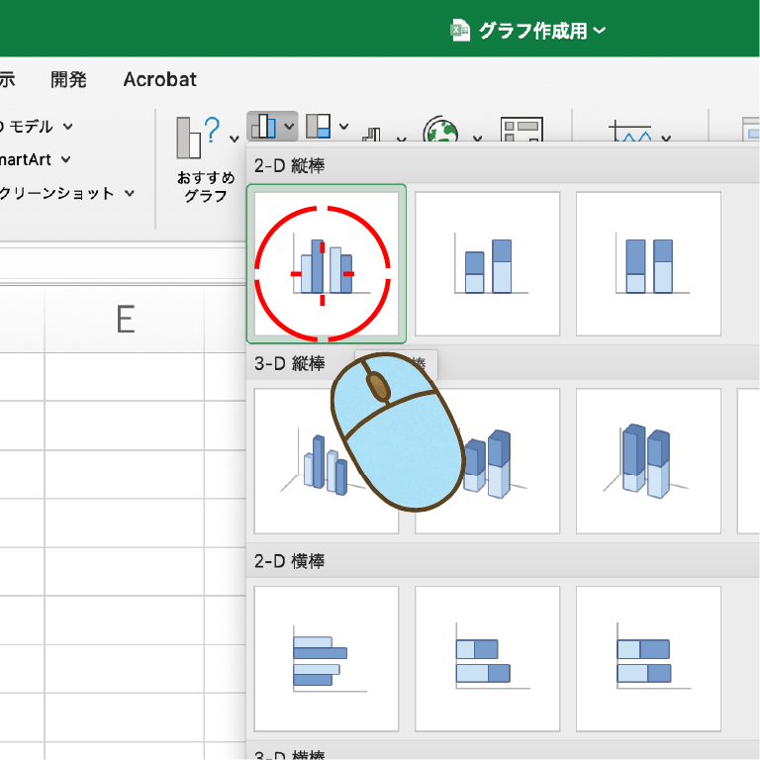The width and height of the screenshot is (760, 760).
Task: Choose the 3-D clustered column chart
Action: coord(327,461)
